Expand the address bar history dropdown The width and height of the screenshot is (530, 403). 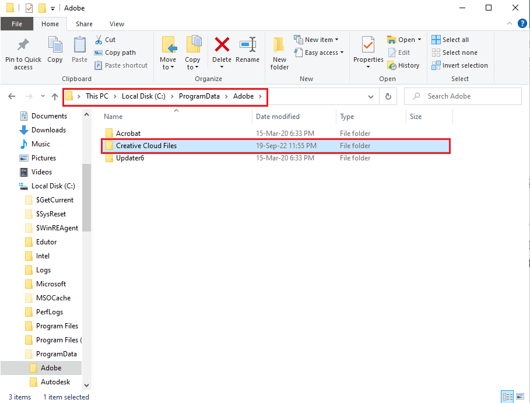coord(370,97)
